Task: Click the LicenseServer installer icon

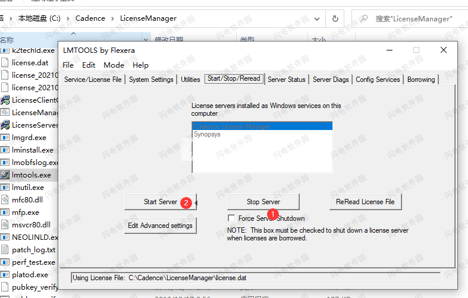Action: (x=5, y=125)
